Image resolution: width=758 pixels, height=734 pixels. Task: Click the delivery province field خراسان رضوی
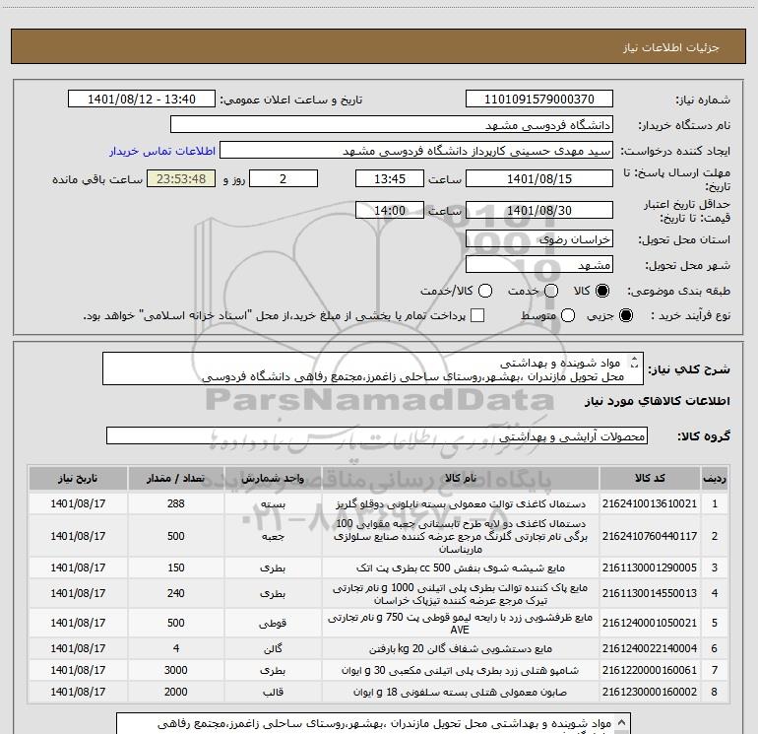coord(539,239)
